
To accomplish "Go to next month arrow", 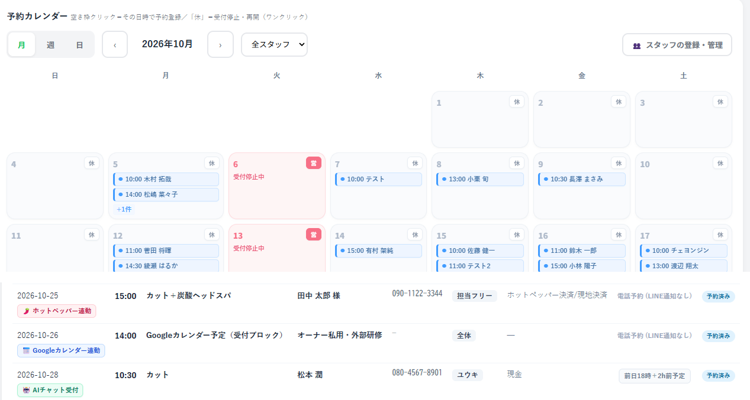I will [220, 45].
